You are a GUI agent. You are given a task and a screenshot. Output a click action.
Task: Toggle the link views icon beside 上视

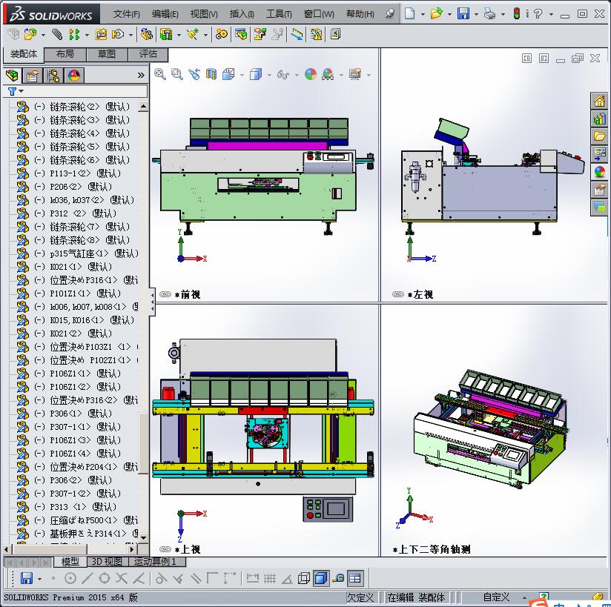pyautogui.click(x=165, y=549)
